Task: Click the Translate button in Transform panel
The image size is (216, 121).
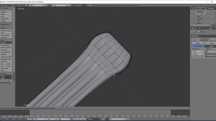Action: tap(6, 12)
